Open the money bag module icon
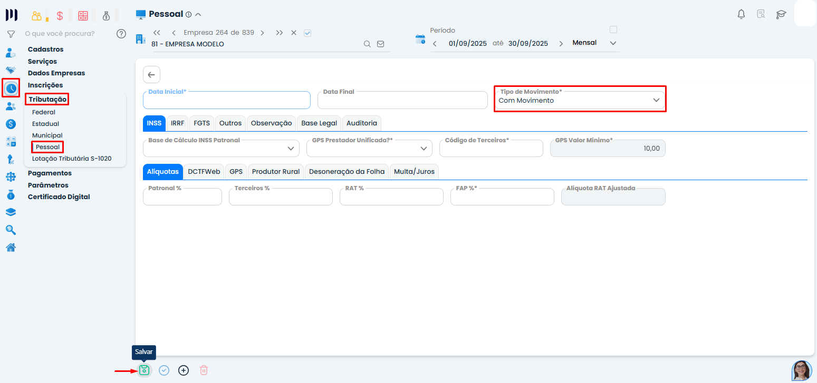Viewport: 817px width, 383px height. pyautogui.click(x=106, y=16)
